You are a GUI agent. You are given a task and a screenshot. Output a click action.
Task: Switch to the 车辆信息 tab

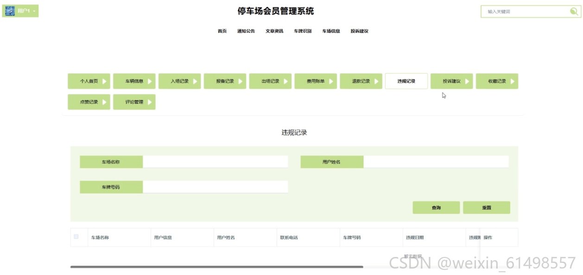tap(134, 81)
